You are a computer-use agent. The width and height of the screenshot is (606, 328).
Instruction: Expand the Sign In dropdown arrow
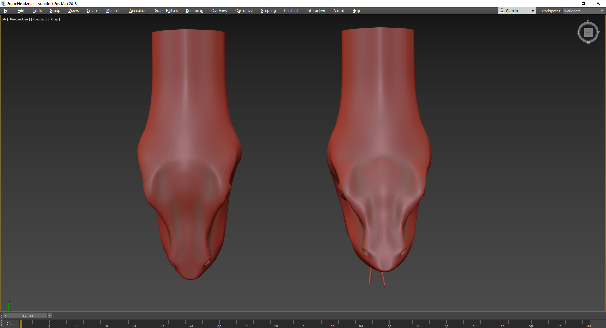point(533,11)
